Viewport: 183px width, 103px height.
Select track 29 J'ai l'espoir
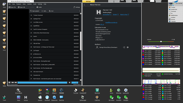pos(54,50)
